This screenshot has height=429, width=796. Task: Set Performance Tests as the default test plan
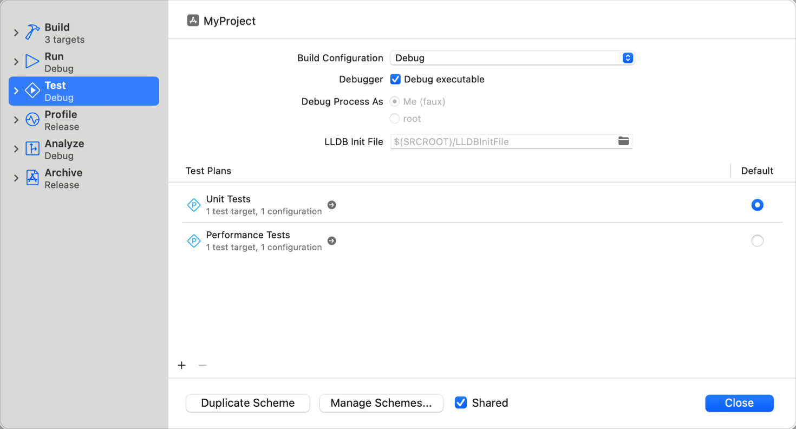pyautogui.click(x=757, y=240)
